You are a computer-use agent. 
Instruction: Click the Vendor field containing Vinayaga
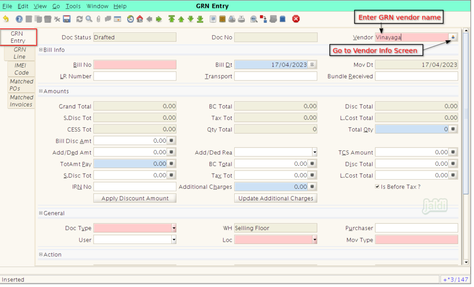[x=412, y=37]
